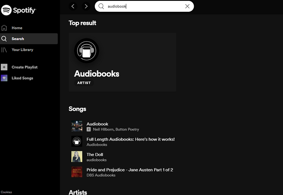Click the explicit E badge on Audiobook
This screenshot has width=283, height=195.
pos(89,129)
